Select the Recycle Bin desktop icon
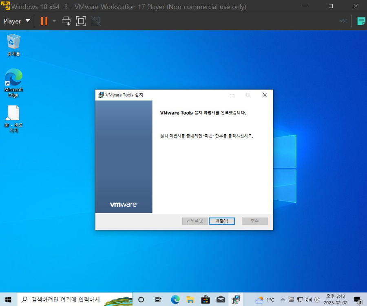367x306 pixels. (13, 45)
